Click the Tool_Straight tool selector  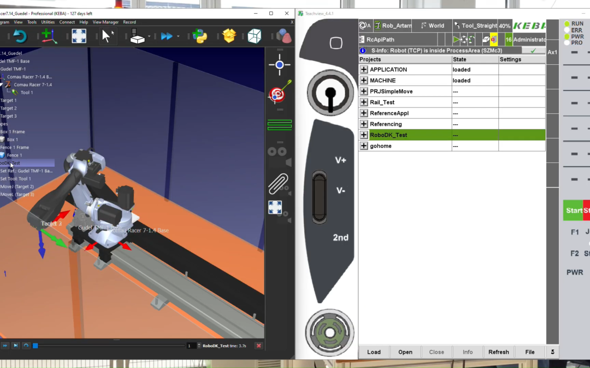476,26
